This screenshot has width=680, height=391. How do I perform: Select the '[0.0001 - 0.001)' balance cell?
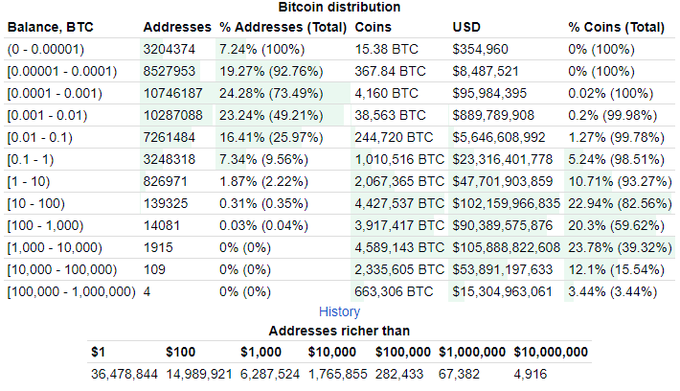click(x=55, y=93)
